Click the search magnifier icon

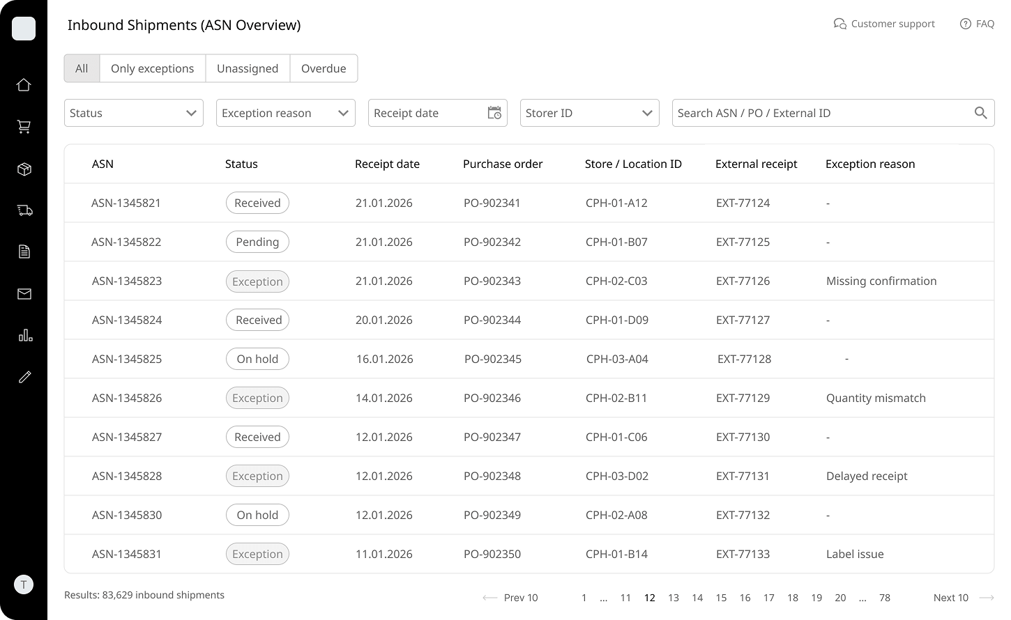click(x=980, y=113)
